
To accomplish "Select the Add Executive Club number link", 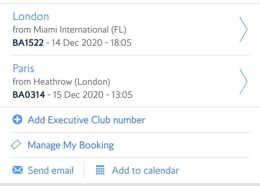I will coord(86,120).
